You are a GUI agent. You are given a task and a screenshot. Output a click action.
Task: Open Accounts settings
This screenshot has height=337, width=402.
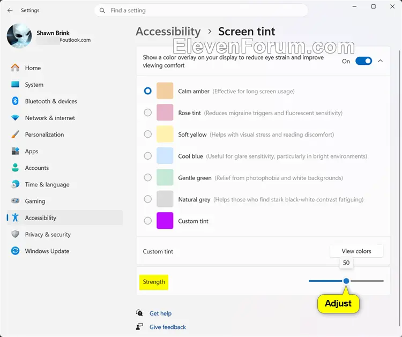(65, 168)
